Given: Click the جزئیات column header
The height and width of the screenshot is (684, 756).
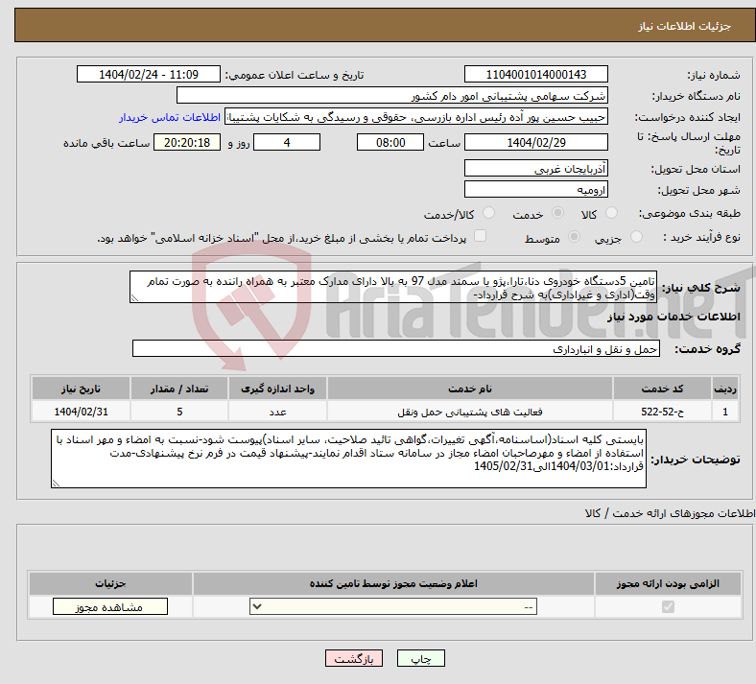Looking at the screenshot, I should click(x=110, y=583).
